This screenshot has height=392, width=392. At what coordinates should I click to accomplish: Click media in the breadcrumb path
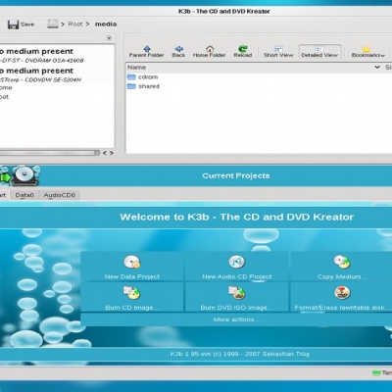[106, 24]
